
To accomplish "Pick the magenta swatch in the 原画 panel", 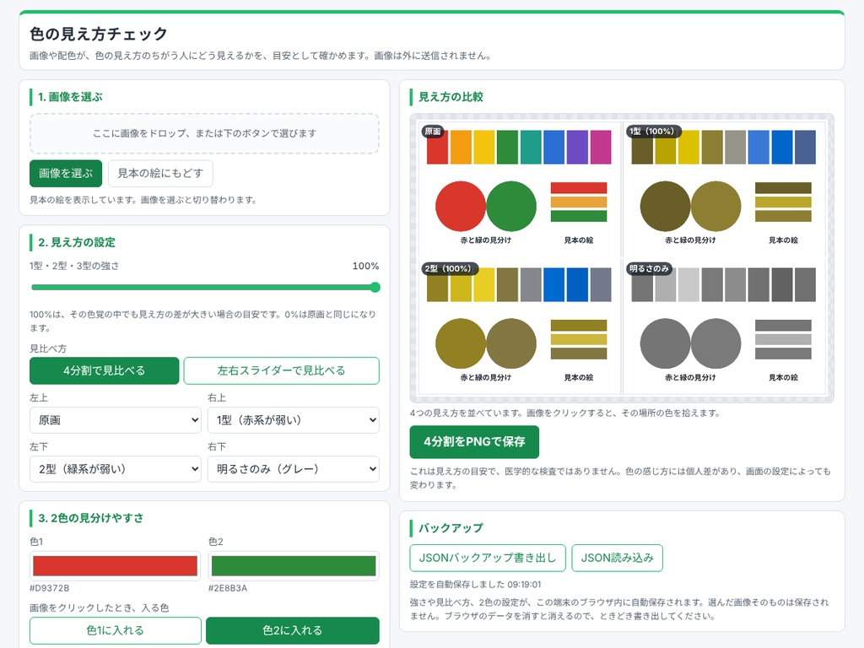I will tap(601, 147).
